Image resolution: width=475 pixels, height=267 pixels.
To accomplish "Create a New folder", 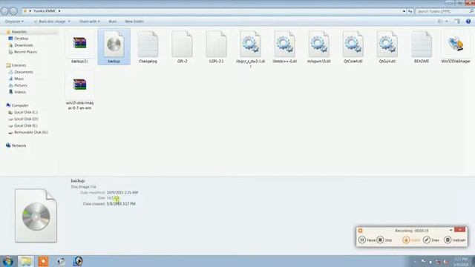I will click(134, 22).
